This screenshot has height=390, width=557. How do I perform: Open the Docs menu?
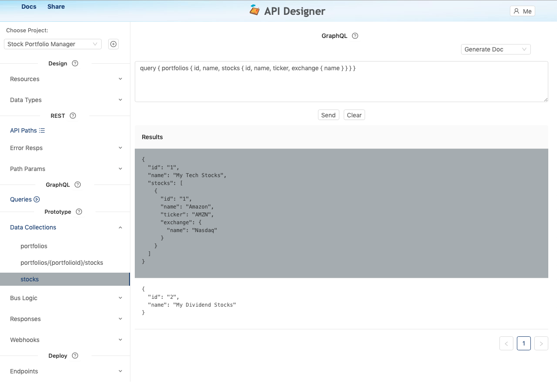(x=29, y=6)
